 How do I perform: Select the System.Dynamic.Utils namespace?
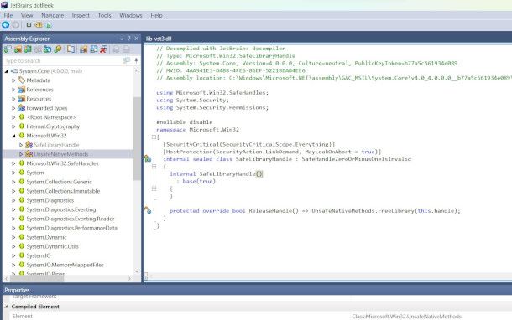pos(52,246)
